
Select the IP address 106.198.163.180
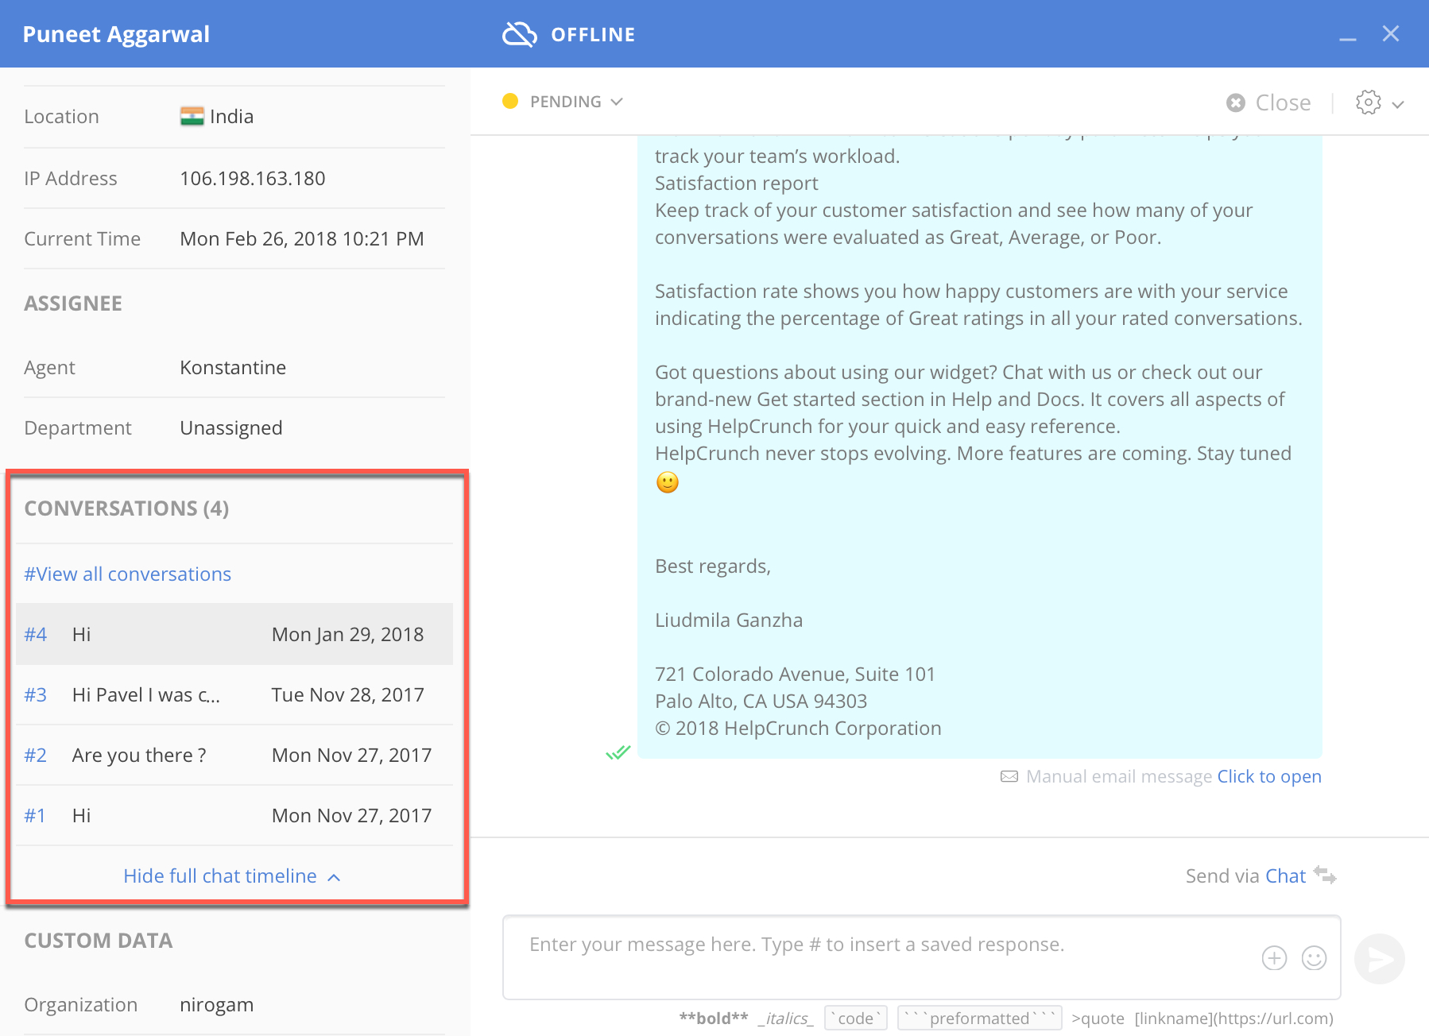[253, 178]
